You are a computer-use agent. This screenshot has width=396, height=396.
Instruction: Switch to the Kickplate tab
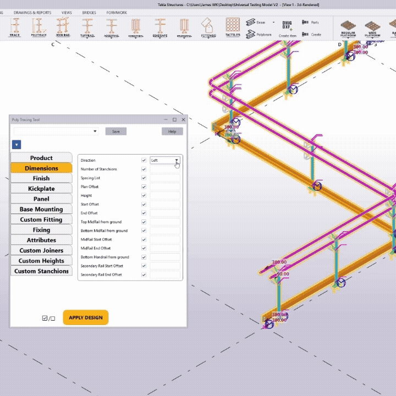41,189
